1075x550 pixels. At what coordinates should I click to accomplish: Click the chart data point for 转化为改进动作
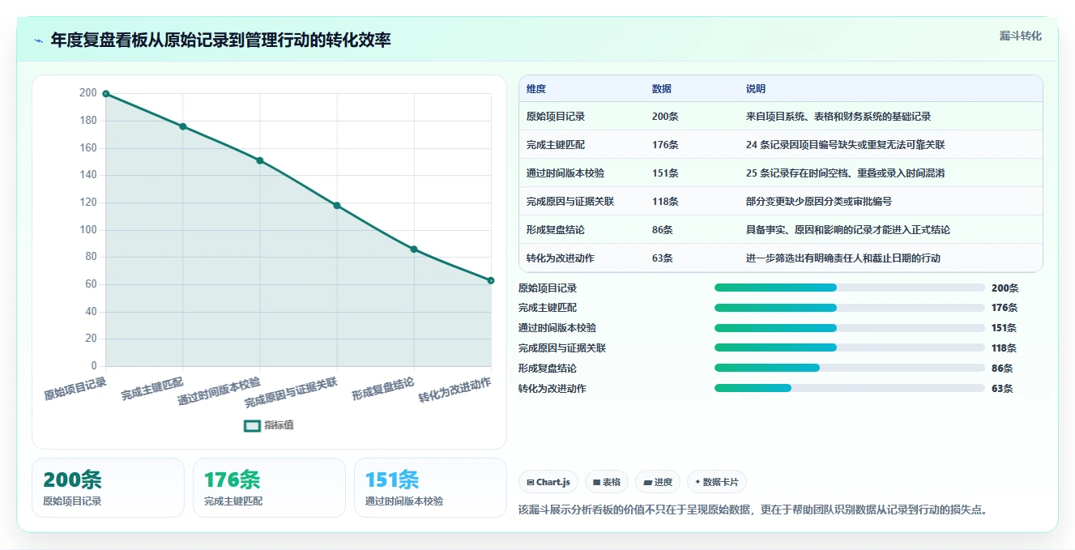click(x=491, y=280)
